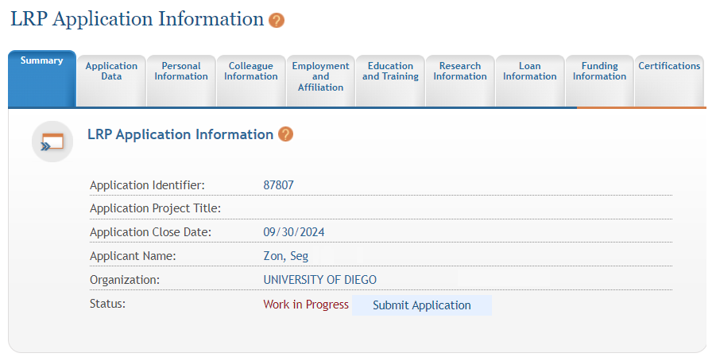
Task: Go to the Colleague Information tab
Action: tap(251, 81)
